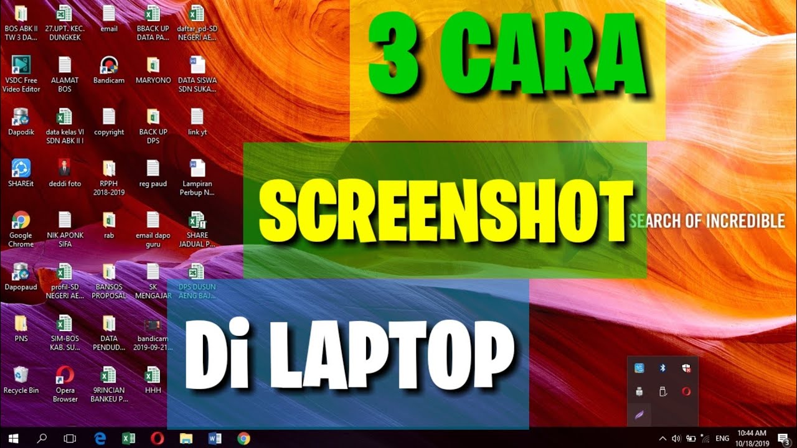Select the reg paud text file
This screenshot has height=448, width=797.
click(153, 174)
